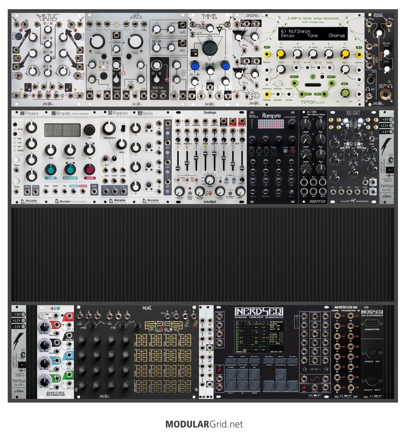The width and height of the screenshot is (409, 432).
Task: Click the black MOD jack on Sealegs
Action: point(224,121)
